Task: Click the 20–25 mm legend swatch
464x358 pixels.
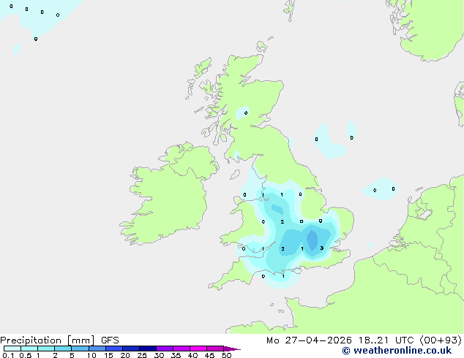Action: [x=131, y=349]
